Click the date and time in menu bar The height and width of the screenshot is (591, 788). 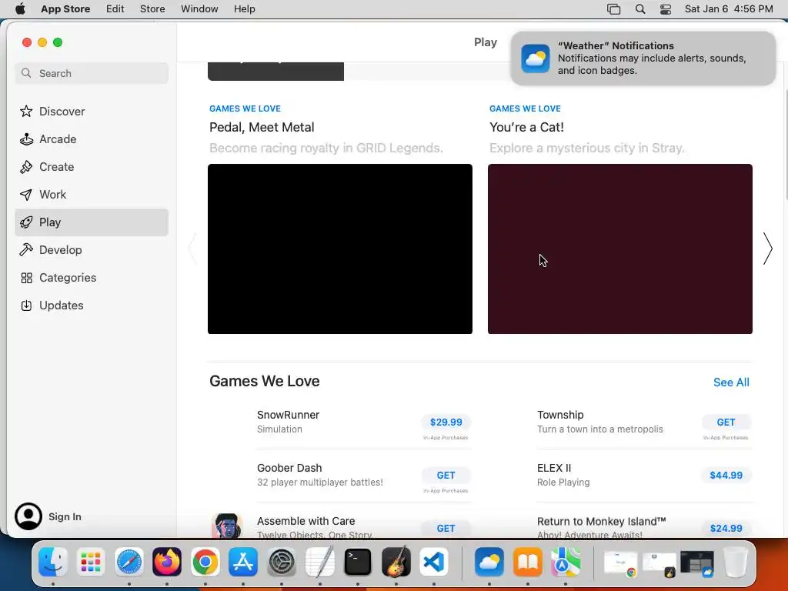tap(729, 9)
